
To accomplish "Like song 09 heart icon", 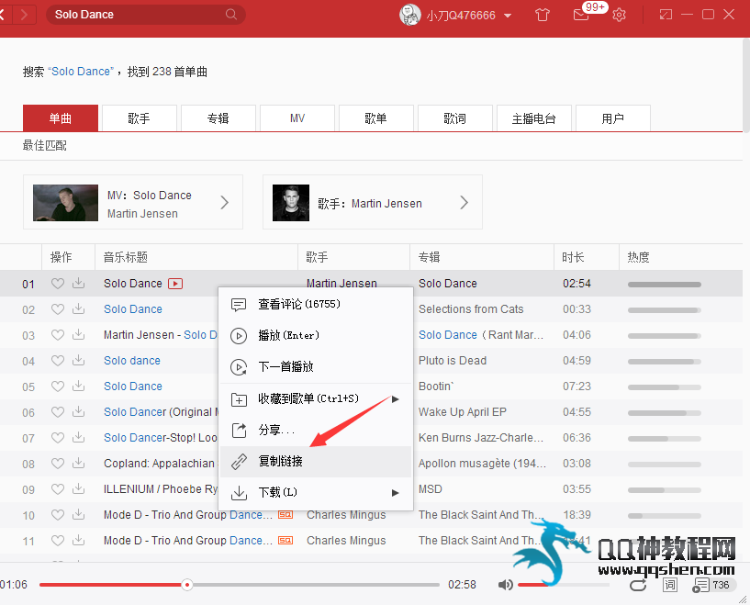I will (x=58, y=489).
